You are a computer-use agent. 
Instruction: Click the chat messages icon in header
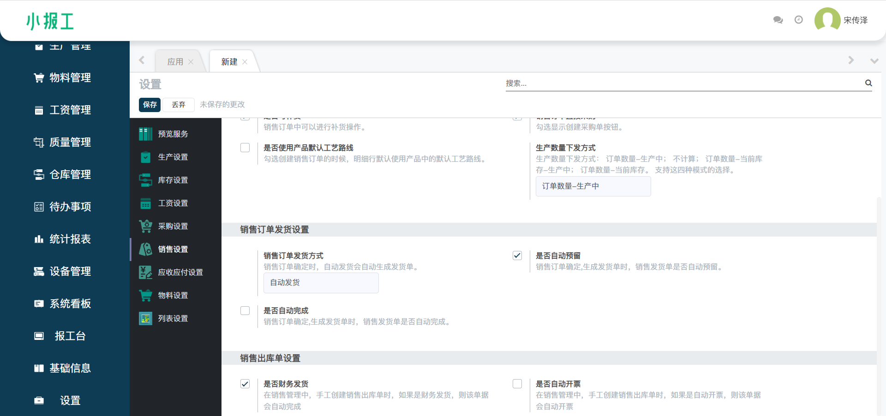[x=778, y=20]
